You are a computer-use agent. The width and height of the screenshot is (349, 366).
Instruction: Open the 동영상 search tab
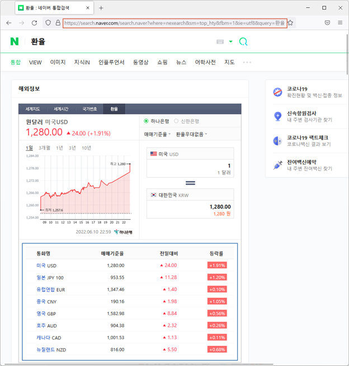[x=140, y=63]
